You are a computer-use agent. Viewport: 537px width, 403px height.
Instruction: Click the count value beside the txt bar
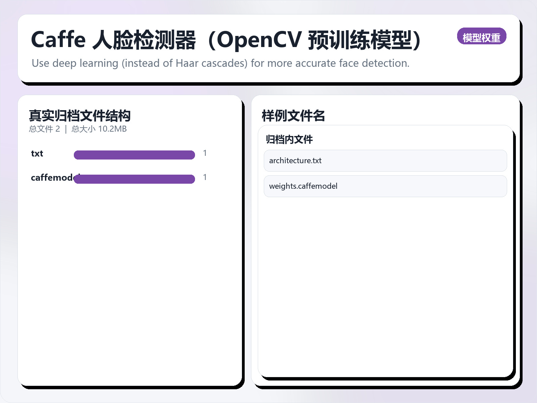205,153
